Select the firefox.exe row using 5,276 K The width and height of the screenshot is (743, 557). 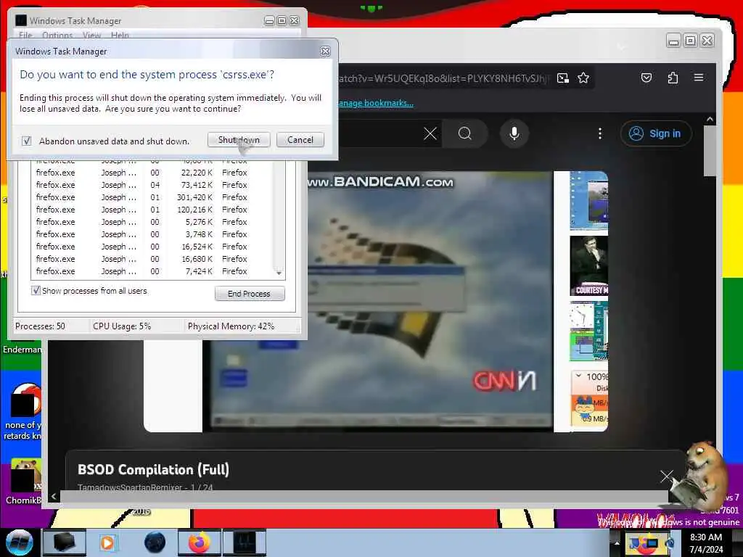tap(152, 222)
